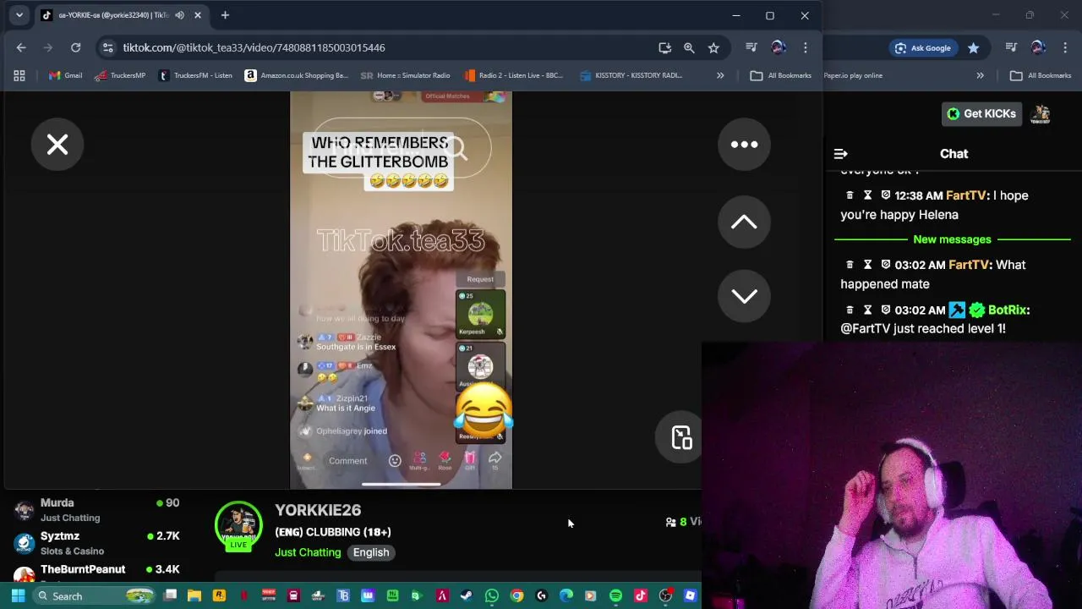Expand bookmarks overflow chevron in Kick window
The width and height of the screenshot is (1082, 609).
tap(980, 75)
